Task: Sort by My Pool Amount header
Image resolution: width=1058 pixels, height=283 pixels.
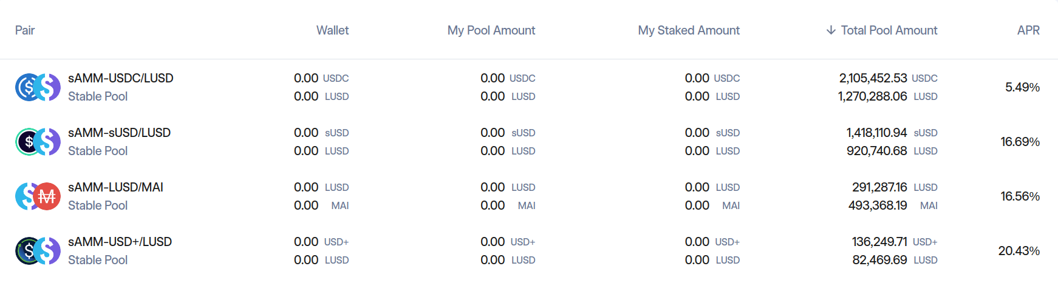Action: (491, 30)
